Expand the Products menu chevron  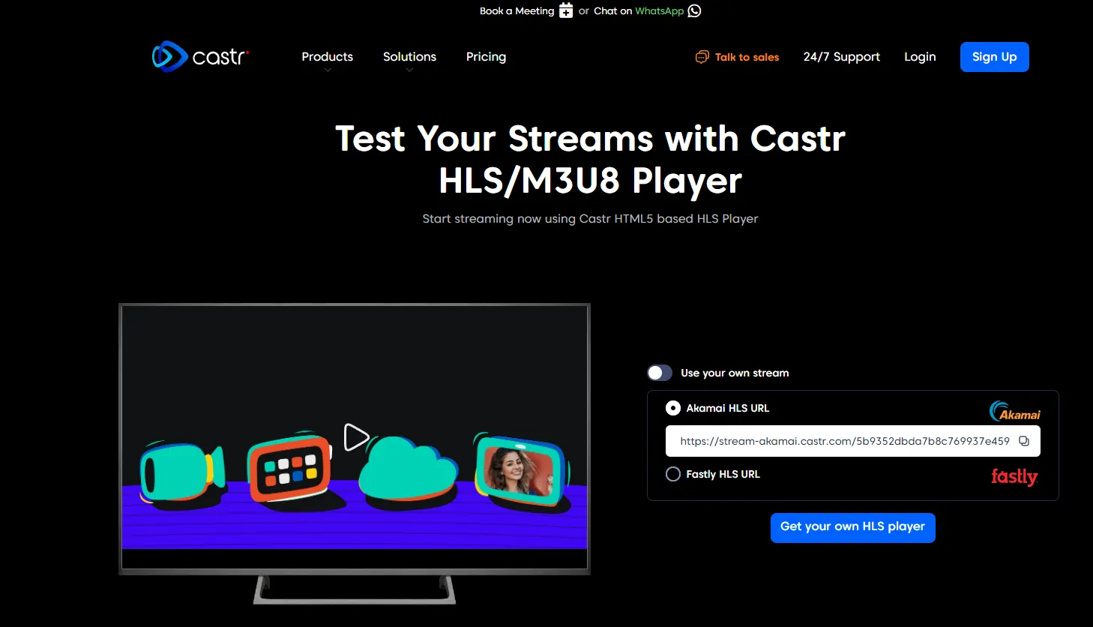[x=328, y=70]
